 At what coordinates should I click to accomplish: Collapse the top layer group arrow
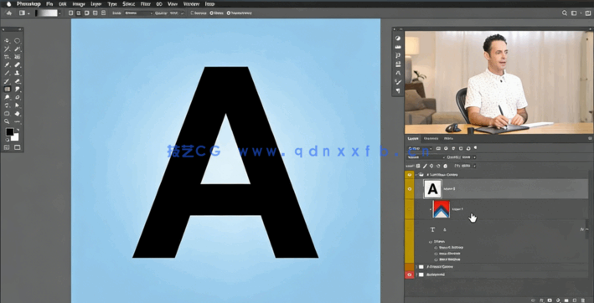coord(416,175)
